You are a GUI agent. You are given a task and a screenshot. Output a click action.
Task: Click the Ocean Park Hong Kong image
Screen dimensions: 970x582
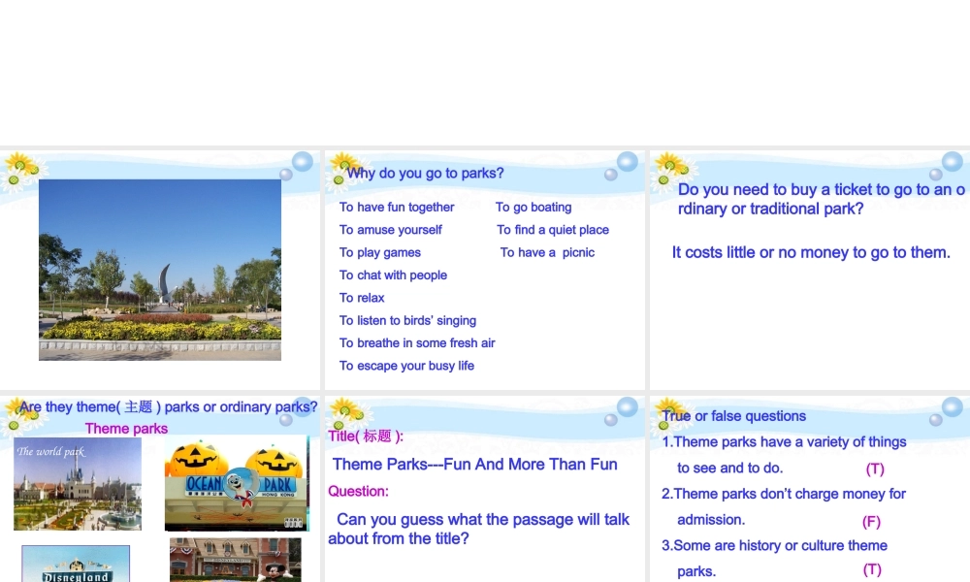coord(237,483)
